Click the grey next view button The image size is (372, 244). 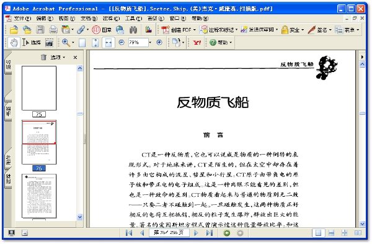pos(240,233)
